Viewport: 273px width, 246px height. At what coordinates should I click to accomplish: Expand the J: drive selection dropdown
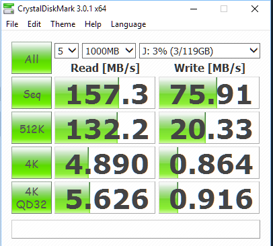pyautogui.click(x=200, y=51)
